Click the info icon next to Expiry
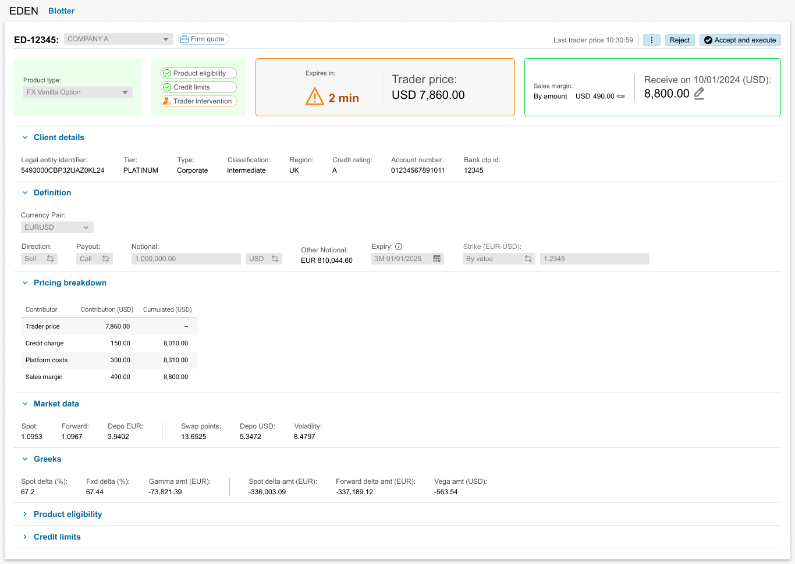 pos(399,247)
